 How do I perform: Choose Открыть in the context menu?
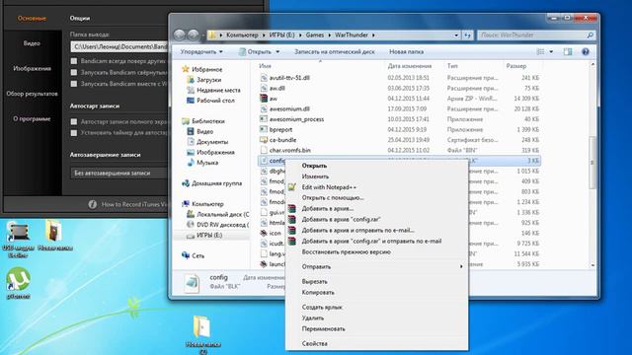pos(314,166)
